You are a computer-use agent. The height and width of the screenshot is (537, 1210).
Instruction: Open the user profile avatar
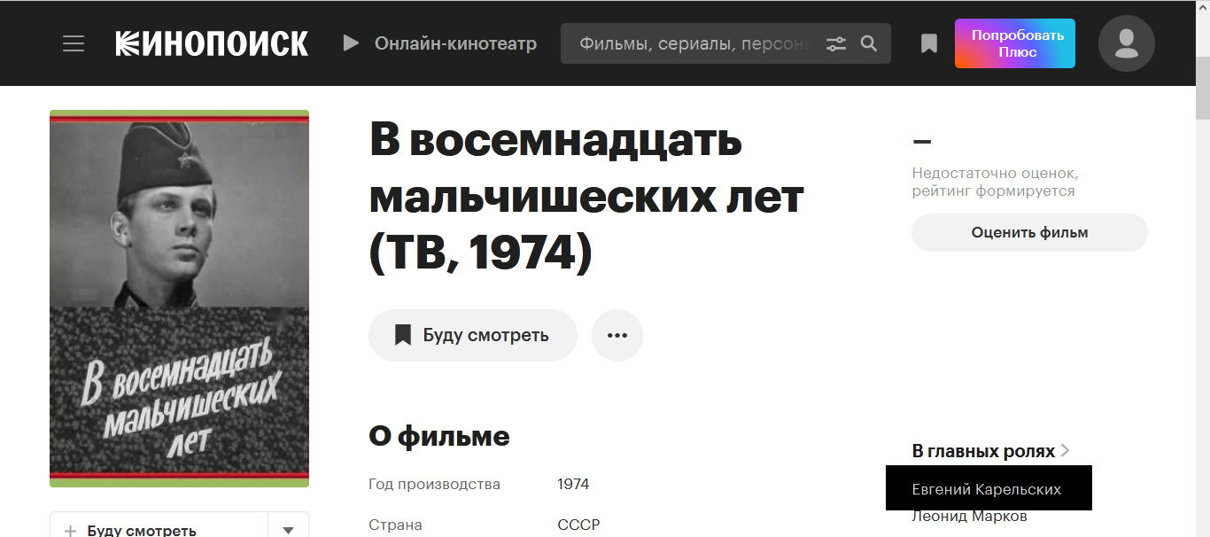(x=1126, y=43)
